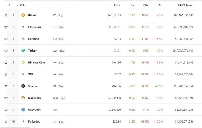Screen dimensions: 202x128
Task: Sort by the 7d change header
Action: tap(160, 5)
